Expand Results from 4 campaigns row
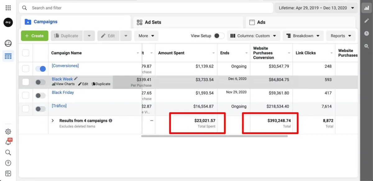 click(x=53, y=121)
